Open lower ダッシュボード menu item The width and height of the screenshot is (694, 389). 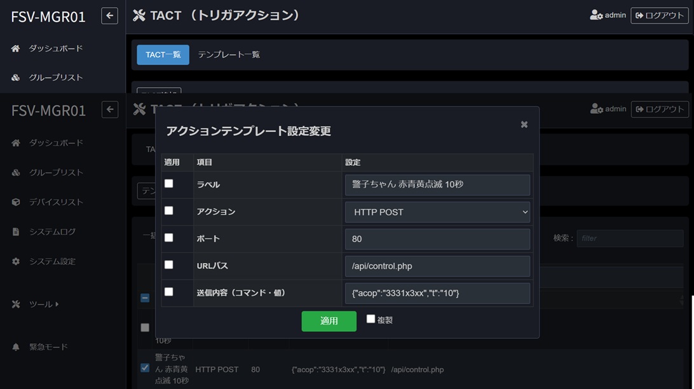click(56, 143)
